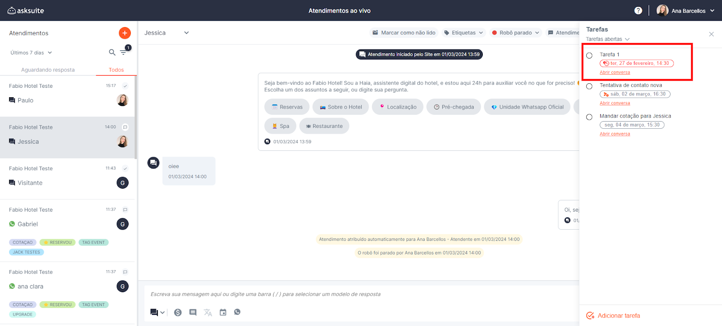Mark Tentativa de contato nova as done
Image resolution: width=722 pixels, height=326 pixels.
(x=589, y=86)
